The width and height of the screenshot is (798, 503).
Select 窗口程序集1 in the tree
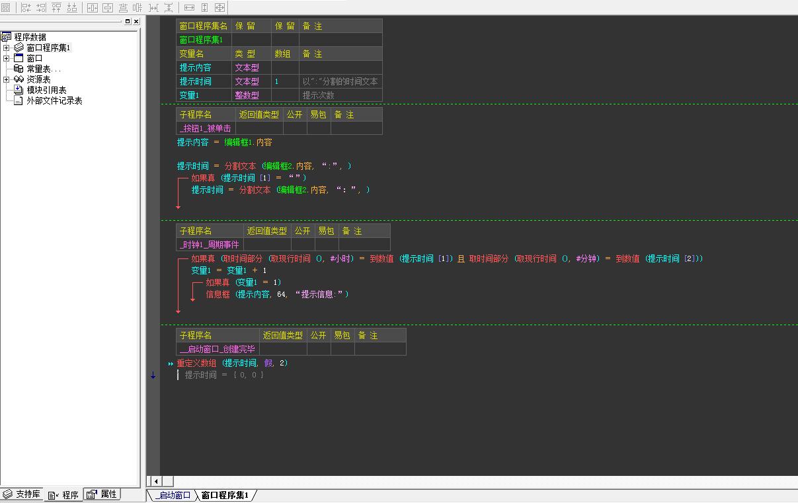click(48, 48)
